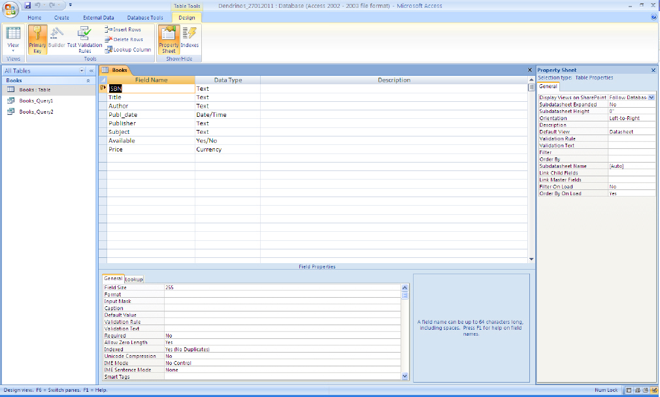This screenshot has width=660, height=397.
Task: Click the Orientation property value Left-to-Right
Action: click(631, 118)
